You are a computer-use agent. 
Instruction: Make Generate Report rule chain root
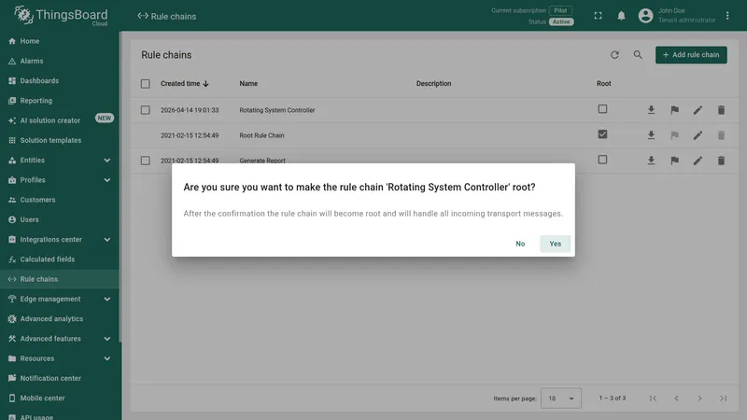(674, 161)
